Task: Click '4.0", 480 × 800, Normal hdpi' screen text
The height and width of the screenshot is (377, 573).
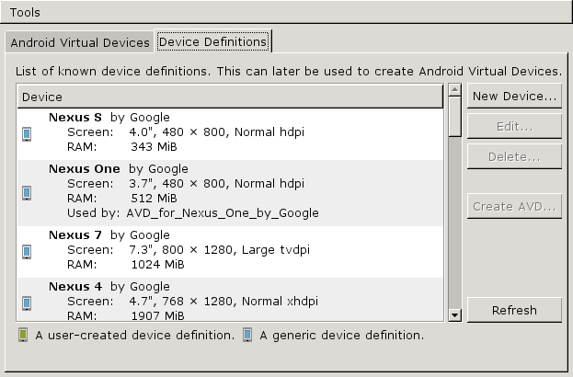Action: pyautogui.click(x=217, y=131)
